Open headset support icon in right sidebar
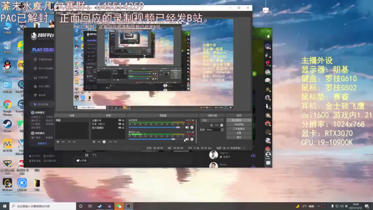373x210 pixels. (x=268, y=154)
